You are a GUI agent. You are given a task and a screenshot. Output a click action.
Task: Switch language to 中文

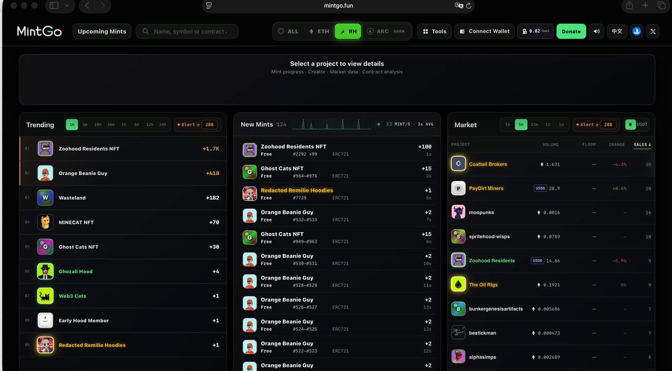(x=617, y=31)
